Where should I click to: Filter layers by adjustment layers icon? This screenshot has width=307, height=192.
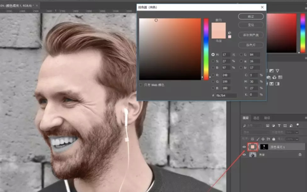click(273, 126)
